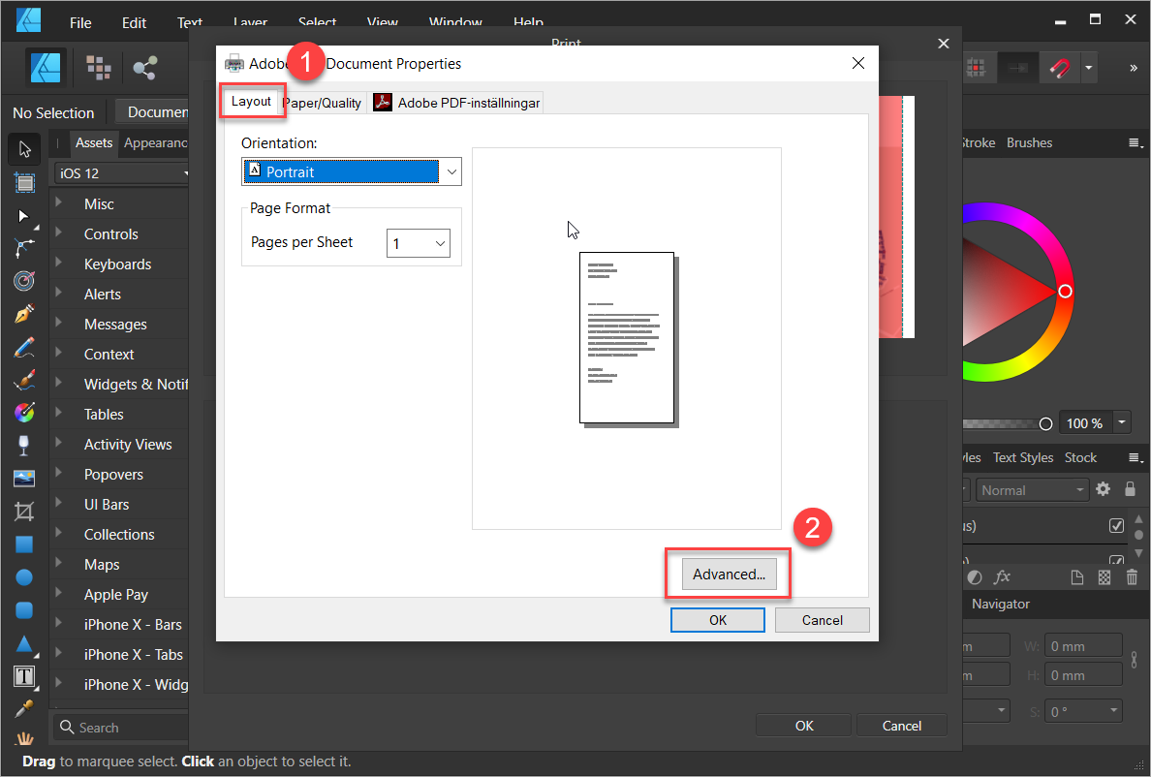Choose the Ellipse shape tool
The image size is (1151, 777).
pos(24,577)
